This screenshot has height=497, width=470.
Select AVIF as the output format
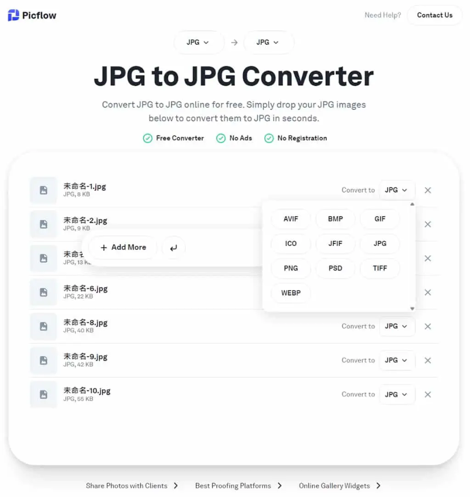(291, 219)
